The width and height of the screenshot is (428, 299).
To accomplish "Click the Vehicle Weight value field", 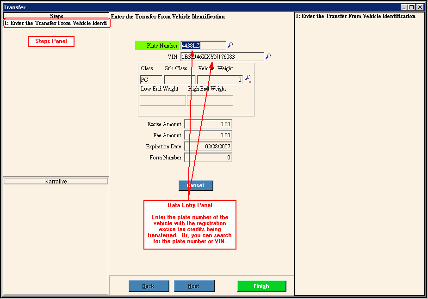I will point(220,79).
